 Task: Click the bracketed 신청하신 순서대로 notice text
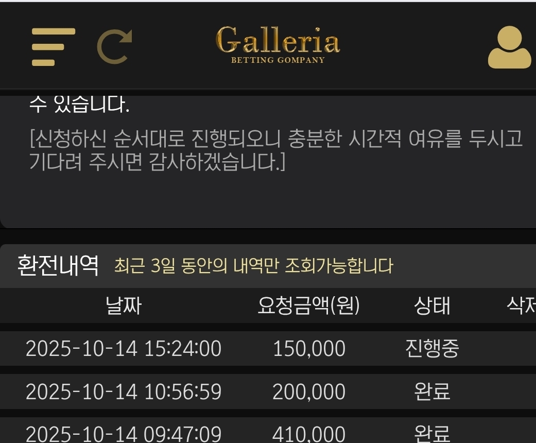point(275,150)
